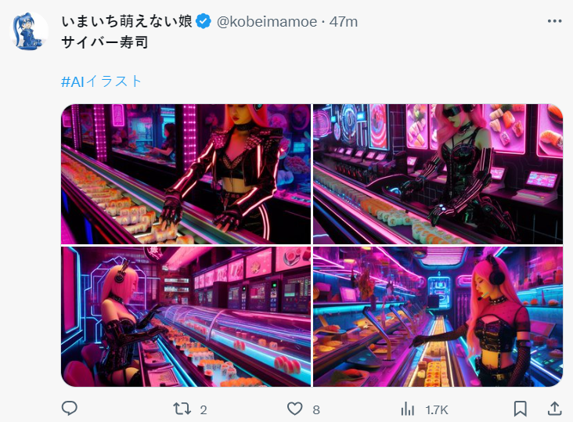This screenshot has width=573, height=422.
Task: Open the #AIイラスト hashtag link
Action: [x=101, y=81]
